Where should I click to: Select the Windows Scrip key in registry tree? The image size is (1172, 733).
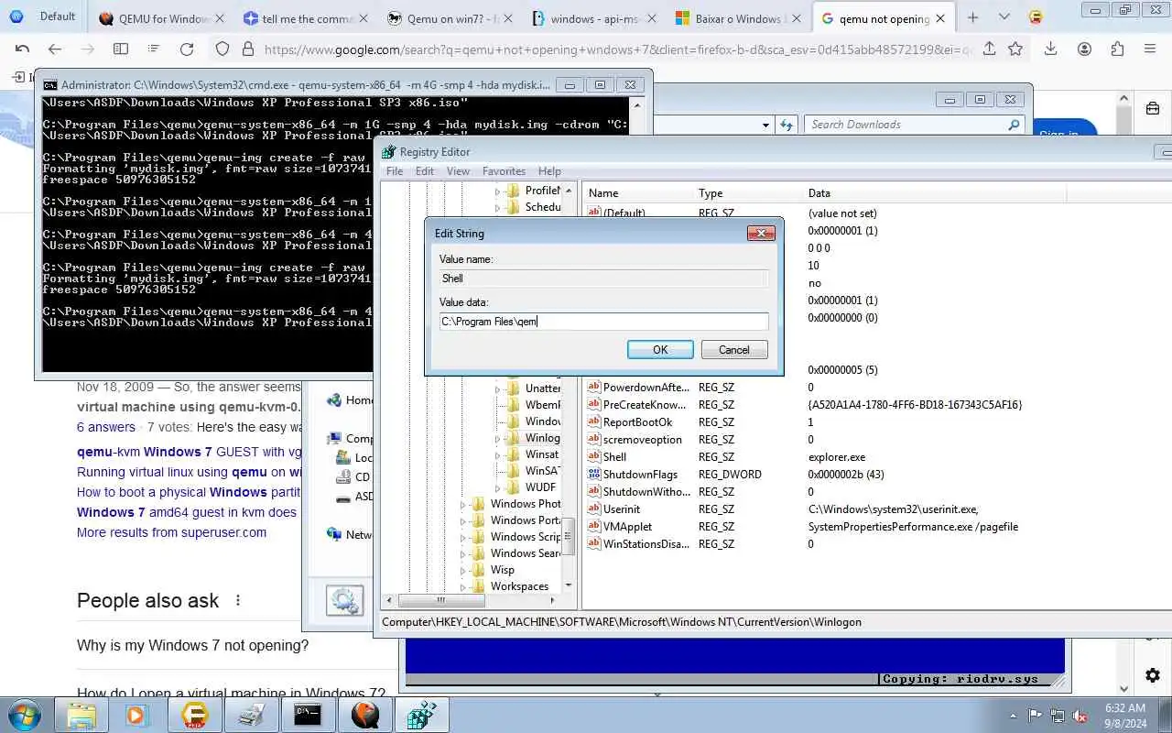(x=526, y=537)
